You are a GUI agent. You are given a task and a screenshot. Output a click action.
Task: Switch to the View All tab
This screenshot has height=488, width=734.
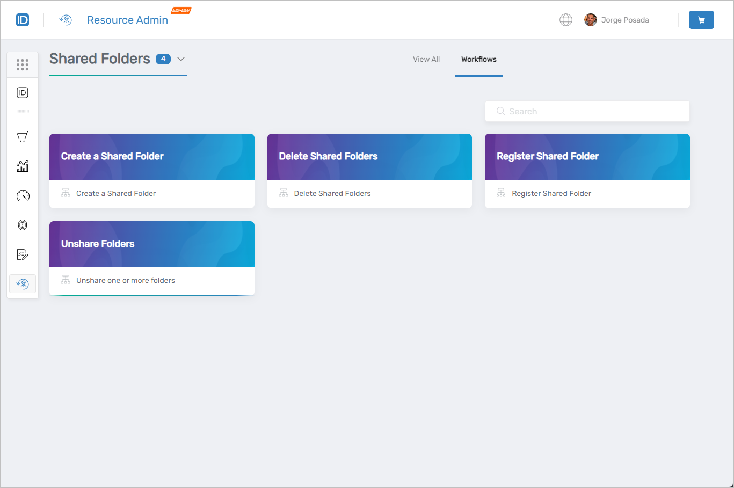[426, 59]
